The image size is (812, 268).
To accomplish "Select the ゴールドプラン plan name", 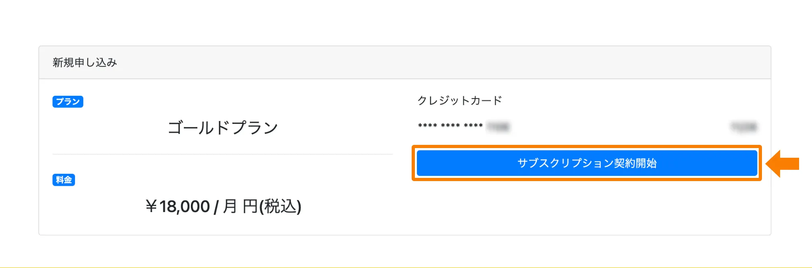I will coord(223,128).
